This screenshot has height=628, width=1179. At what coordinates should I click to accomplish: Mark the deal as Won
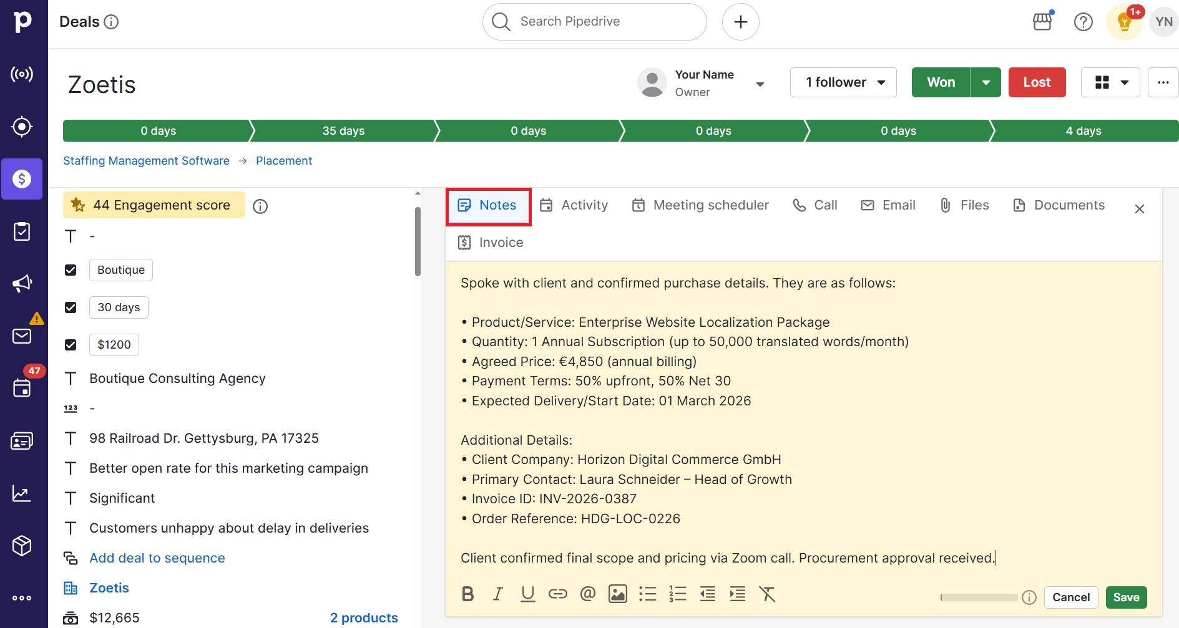(x=941, y=82)
